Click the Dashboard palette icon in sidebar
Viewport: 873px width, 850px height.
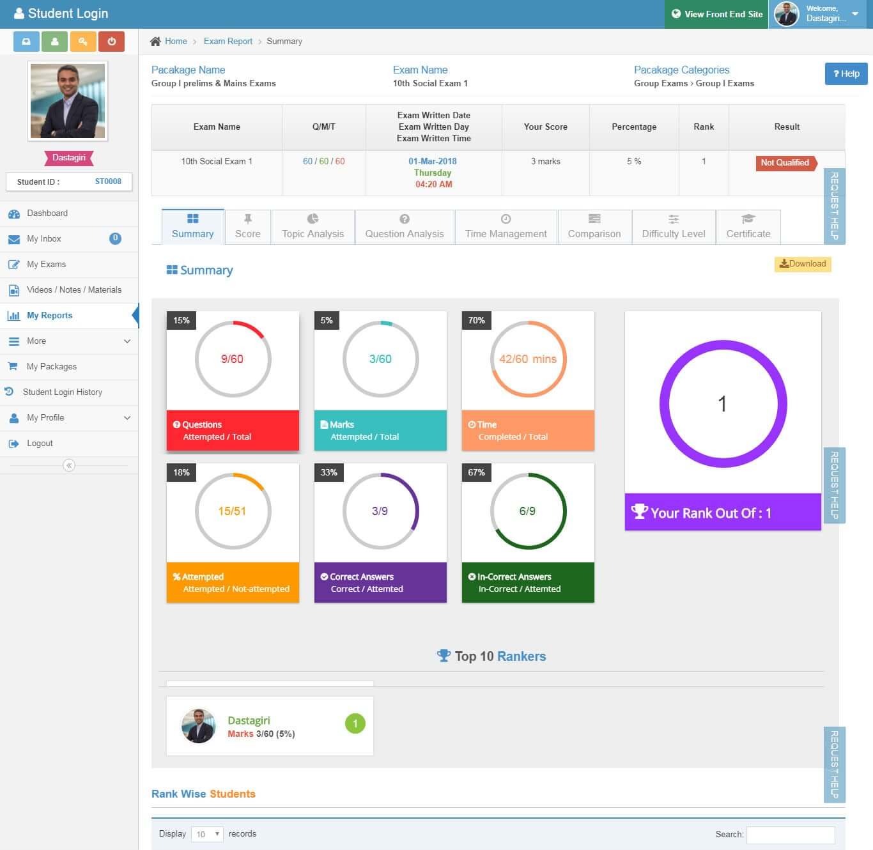coord(13,213)
